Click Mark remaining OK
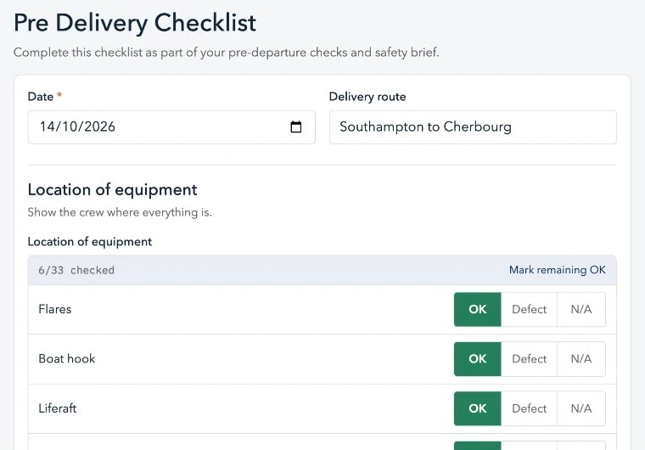This screenshot has height=450, width=645. point(557,270)
